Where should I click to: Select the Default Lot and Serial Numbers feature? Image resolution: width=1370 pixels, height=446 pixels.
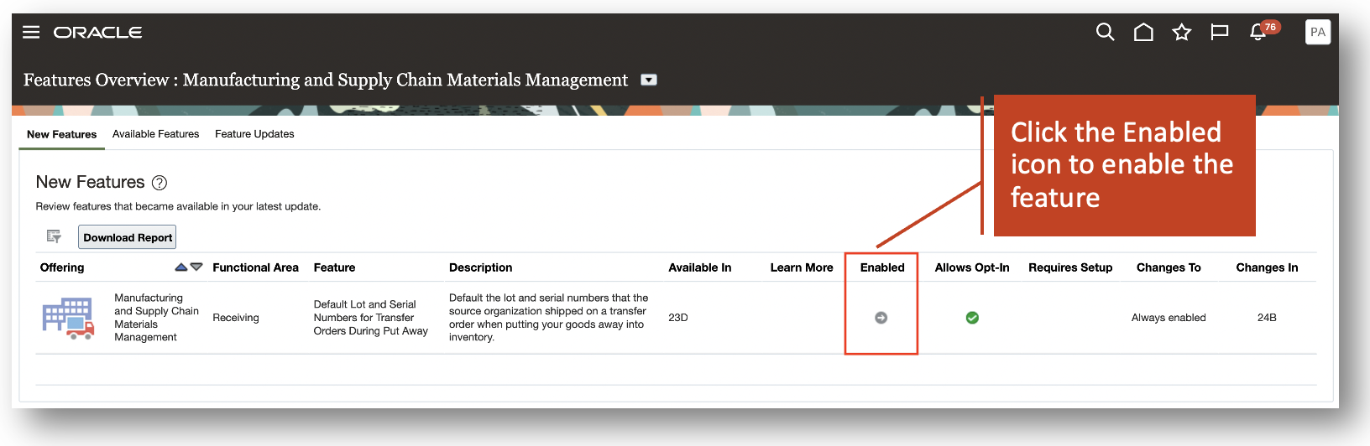click(x=370, y=318)
